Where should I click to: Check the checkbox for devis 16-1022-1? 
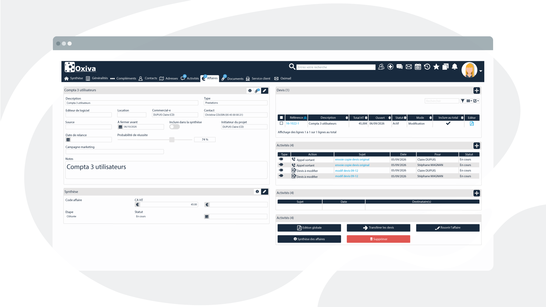click(282, 123)
